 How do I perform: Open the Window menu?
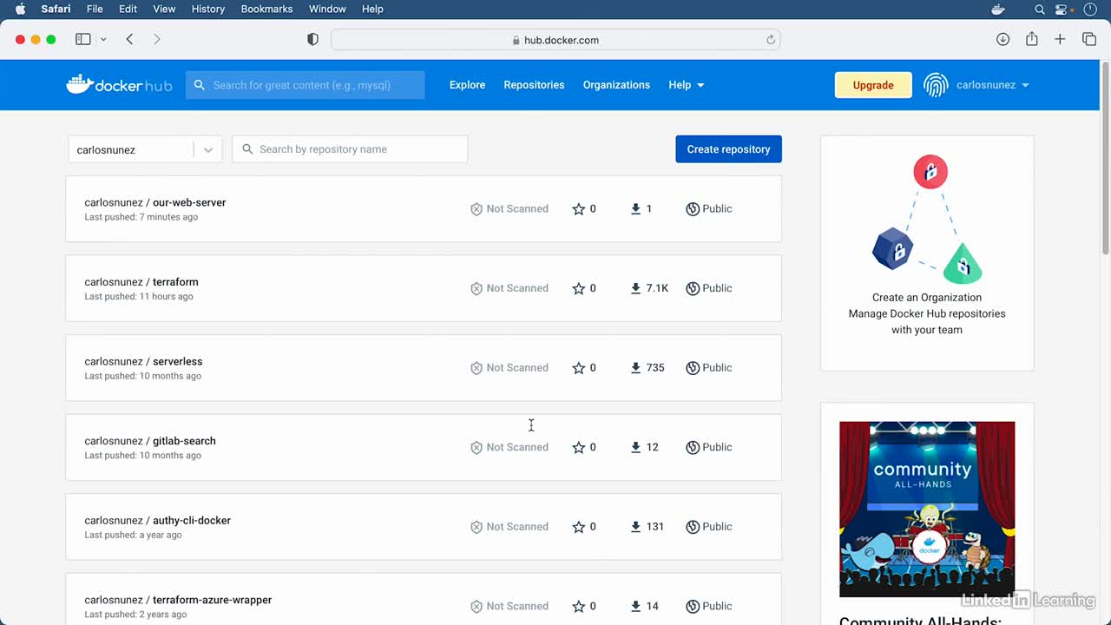click(327, 9)
